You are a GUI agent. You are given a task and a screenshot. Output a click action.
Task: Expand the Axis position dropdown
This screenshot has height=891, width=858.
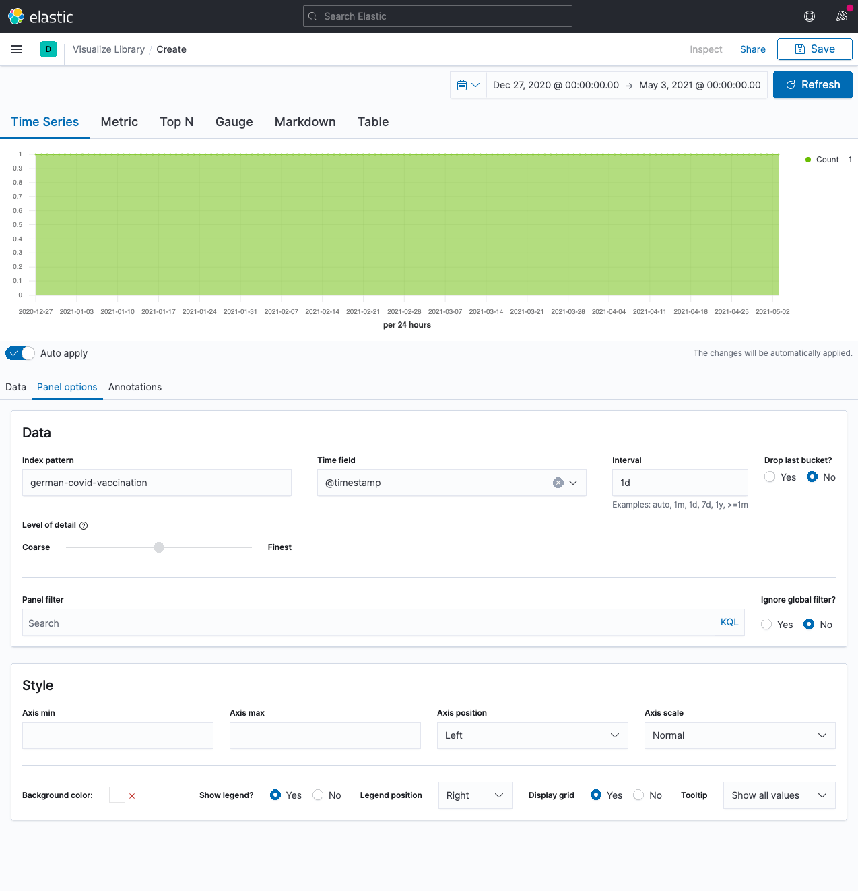point(532,735)
